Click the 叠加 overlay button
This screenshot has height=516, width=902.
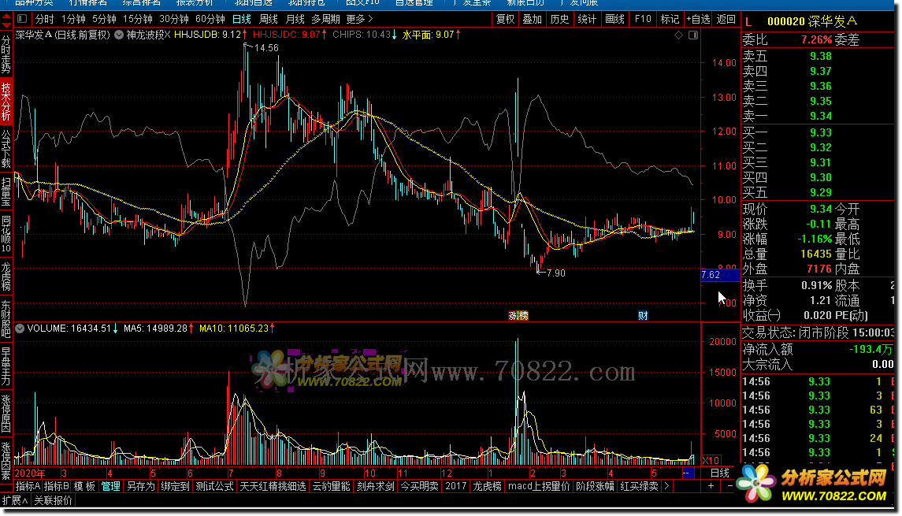532,19
